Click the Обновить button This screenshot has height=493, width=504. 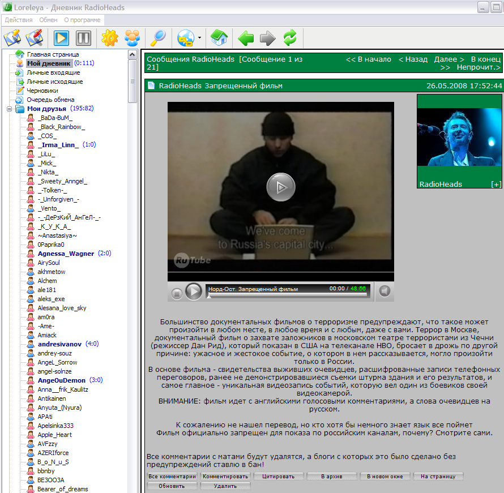click(x=172, y=486)
